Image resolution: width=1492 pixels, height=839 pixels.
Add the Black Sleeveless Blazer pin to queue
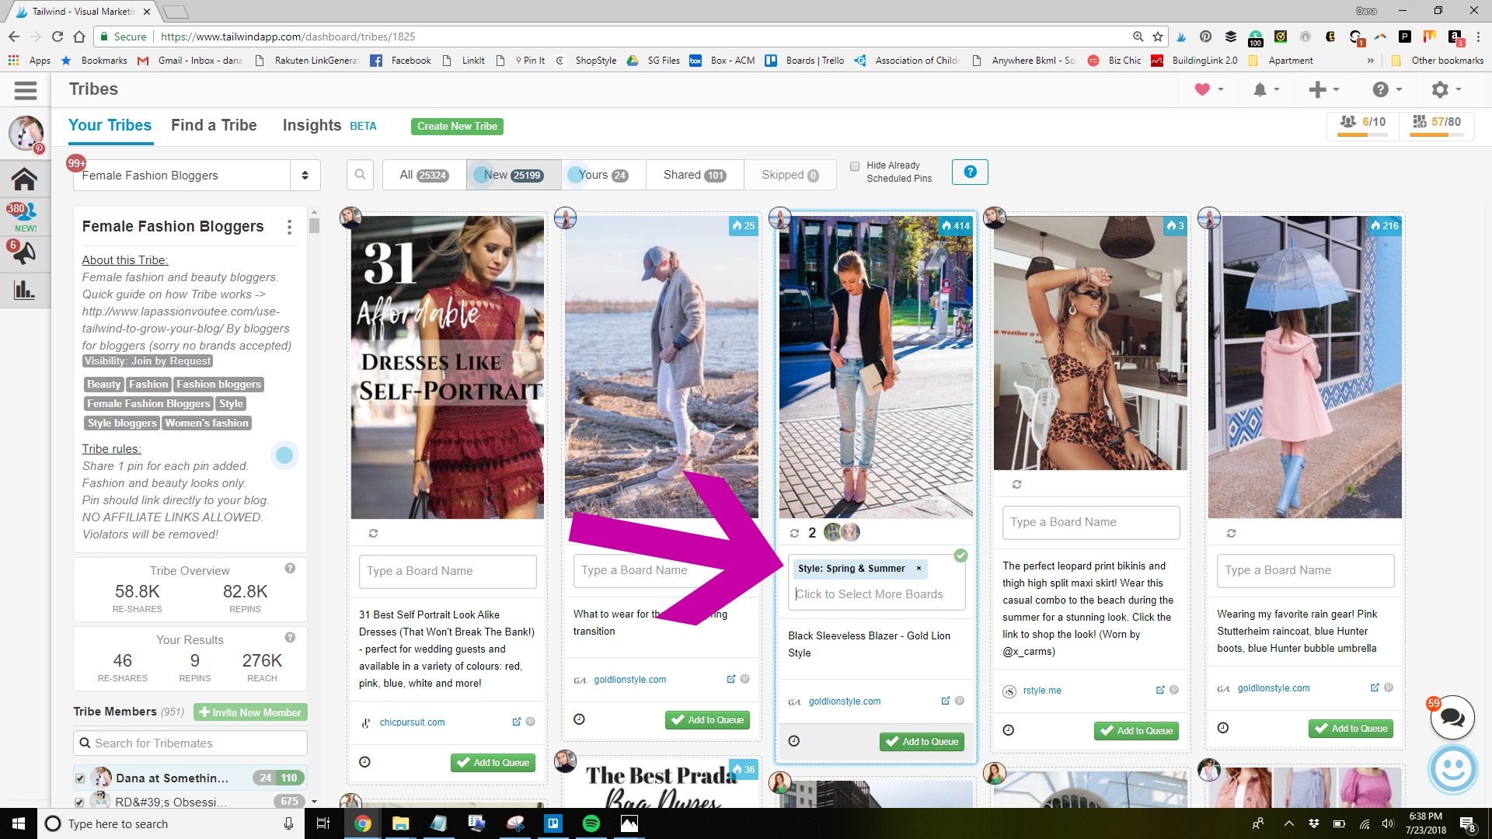922,742
